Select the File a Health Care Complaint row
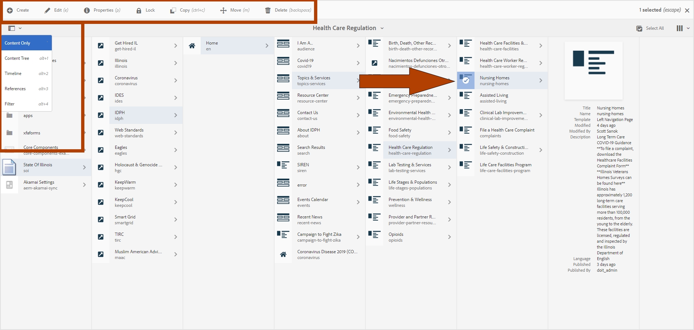694x330 pixels. 502,133
